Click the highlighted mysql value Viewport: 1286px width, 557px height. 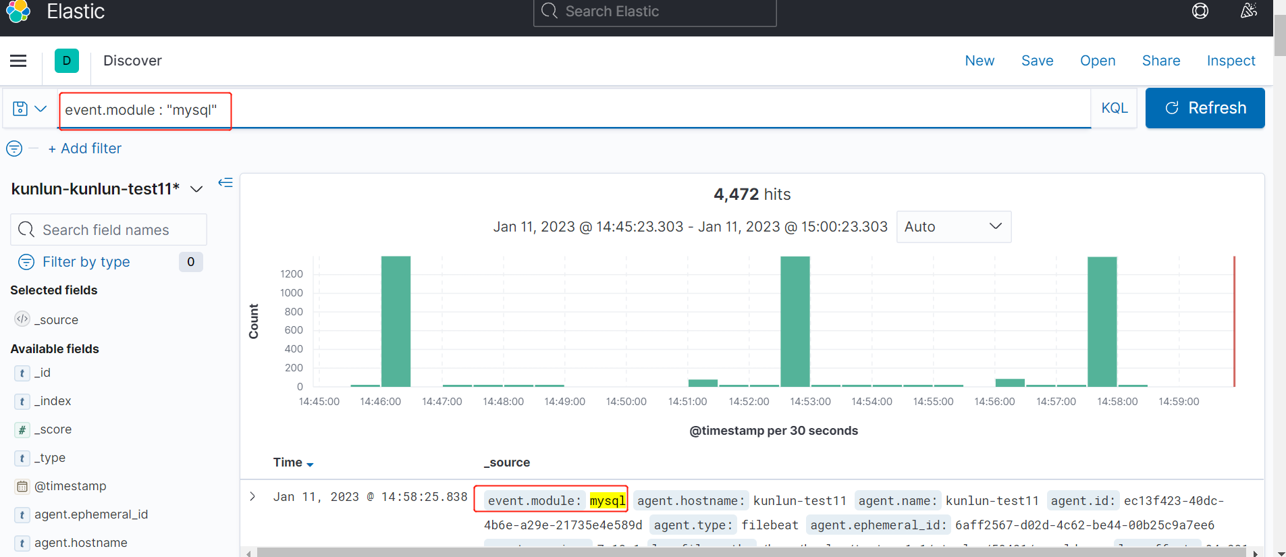608,500
